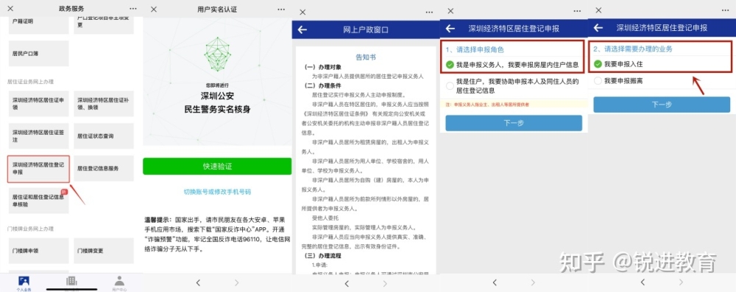
Task: Open 门楼牌申领 tile
Action: (x=38, y=251)
